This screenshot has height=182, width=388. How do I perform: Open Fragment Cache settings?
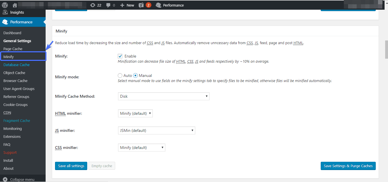17,120
